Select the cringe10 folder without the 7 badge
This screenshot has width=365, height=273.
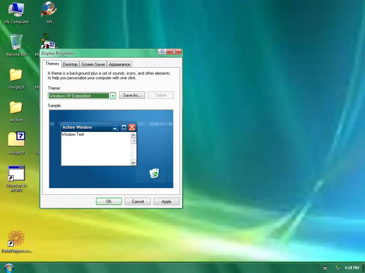(16, 79)
